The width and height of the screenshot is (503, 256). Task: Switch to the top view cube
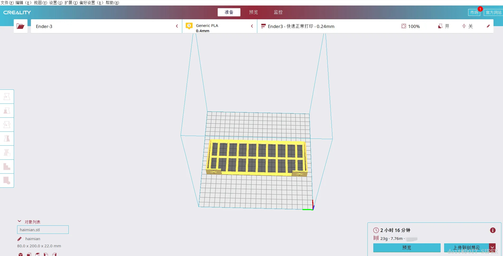click(x=38, y=254)
